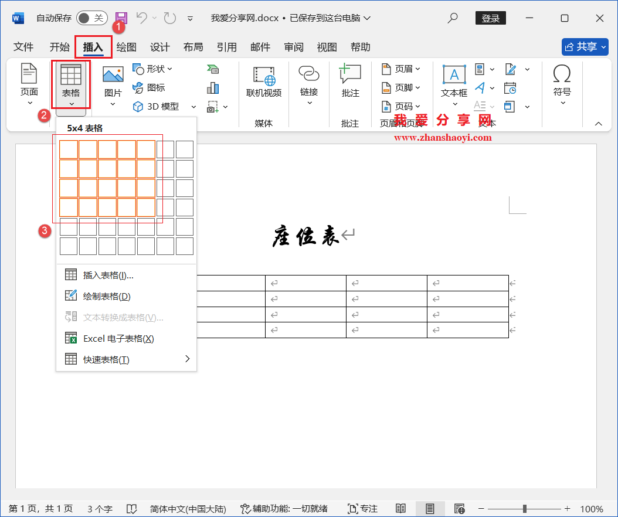Expand the 3D model dropdown arrow
The height and width of the screenshot is (517, 618).
(x=193, y=107)
